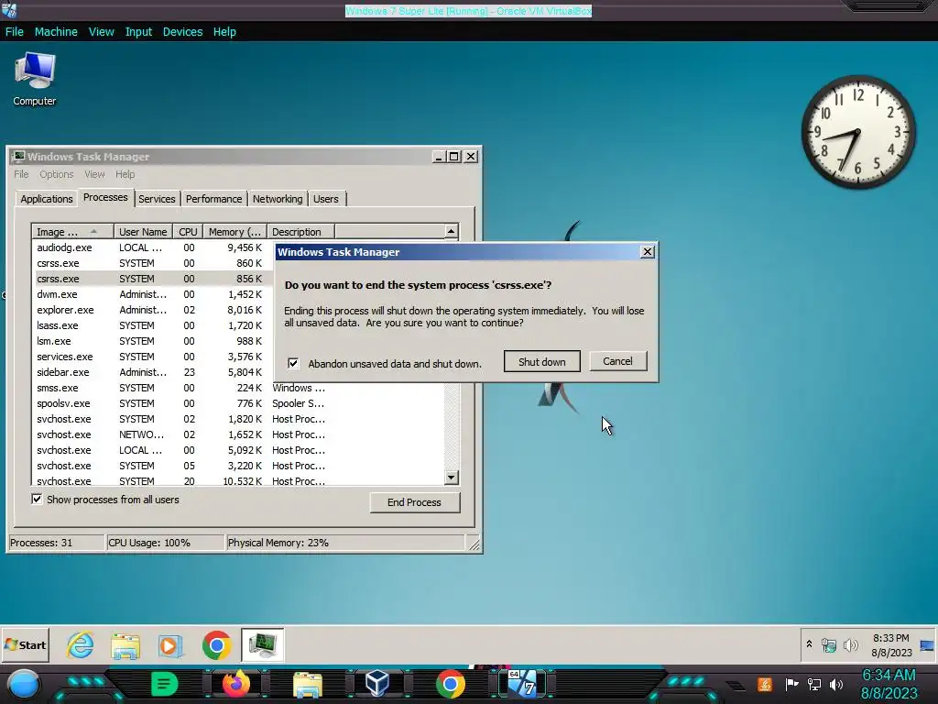
Task: Select Windows 7 VM icon in host taskbar
Action: pos(522,684)
